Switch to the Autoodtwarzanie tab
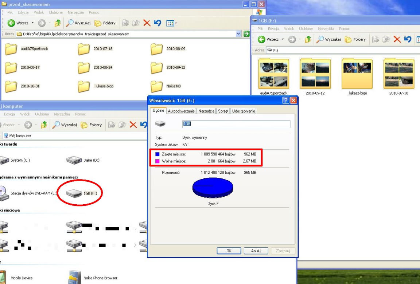Image resolution: width=420 pixels, height=284 pixels. pyautogui.click(x=181, y=111)
